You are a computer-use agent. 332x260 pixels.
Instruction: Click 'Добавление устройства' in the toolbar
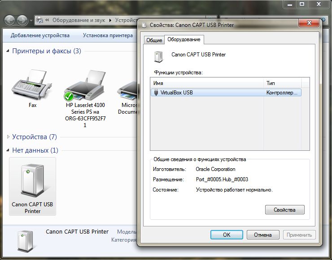pos(40,35)
